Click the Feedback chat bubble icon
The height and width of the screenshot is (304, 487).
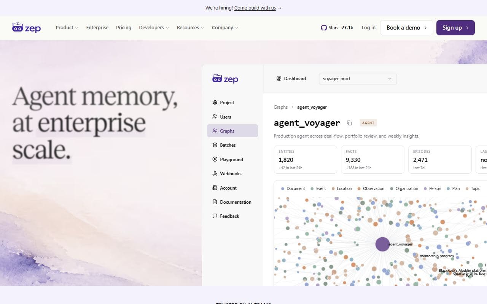pos(215,216)
